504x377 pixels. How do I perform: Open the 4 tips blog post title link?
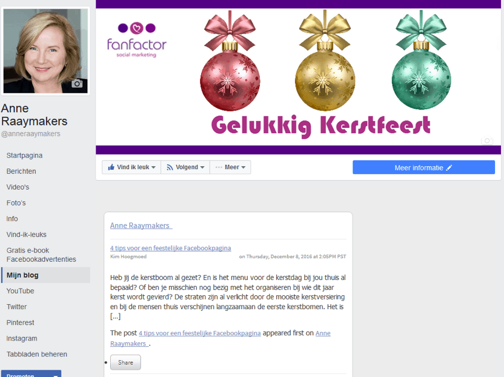[170, 248]
